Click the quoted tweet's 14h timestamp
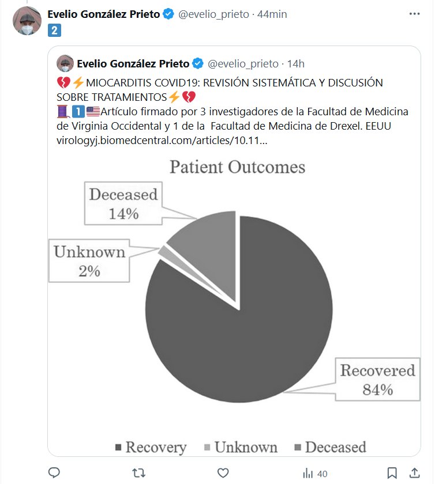The height and width of the screenshot is (484, 435). [296, 63]
